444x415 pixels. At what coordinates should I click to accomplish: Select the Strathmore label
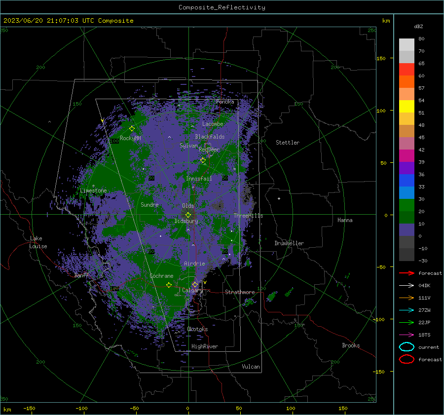click(x=240, y=292)
